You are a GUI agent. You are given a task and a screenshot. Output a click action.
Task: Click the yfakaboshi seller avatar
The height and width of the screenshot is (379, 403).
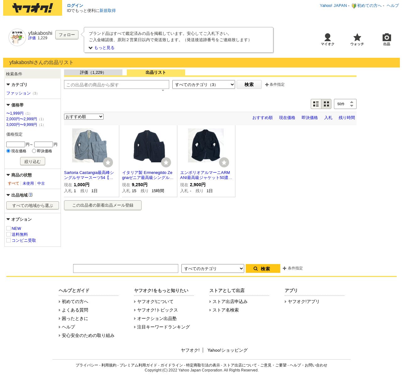click(17, 37)
